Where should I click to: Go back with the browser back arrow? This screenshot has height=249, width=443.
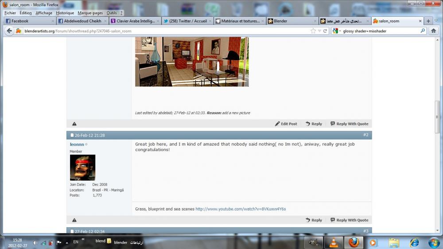click(9, 31)
